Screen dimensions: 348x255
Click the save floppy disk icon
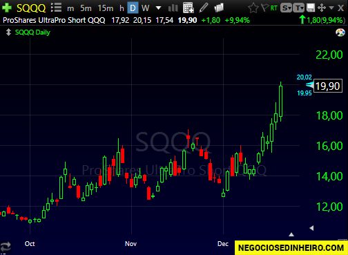(x=311, y=8)
